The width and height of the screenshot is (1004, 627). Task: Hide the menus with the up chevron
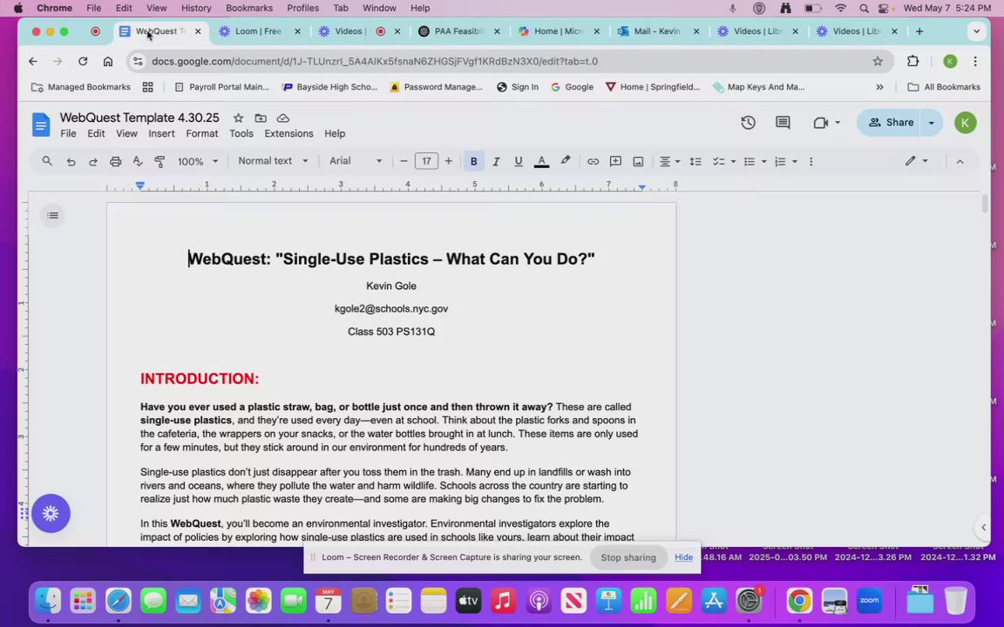960,161
